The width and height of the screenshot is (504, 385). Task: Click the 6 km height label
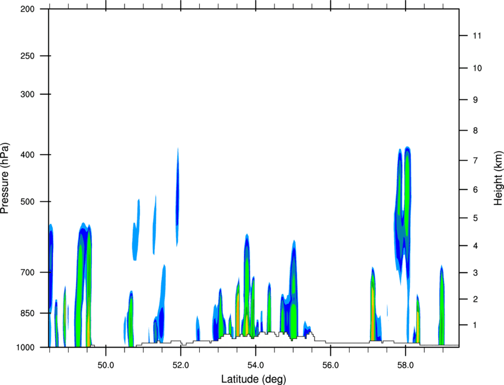pos(476,190)
